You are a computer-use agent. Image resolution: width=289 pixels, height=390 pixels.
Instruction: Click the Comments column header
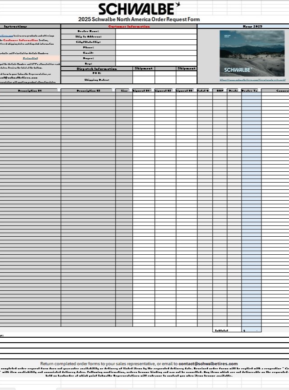pyautogui.click(x=275, y=91)
